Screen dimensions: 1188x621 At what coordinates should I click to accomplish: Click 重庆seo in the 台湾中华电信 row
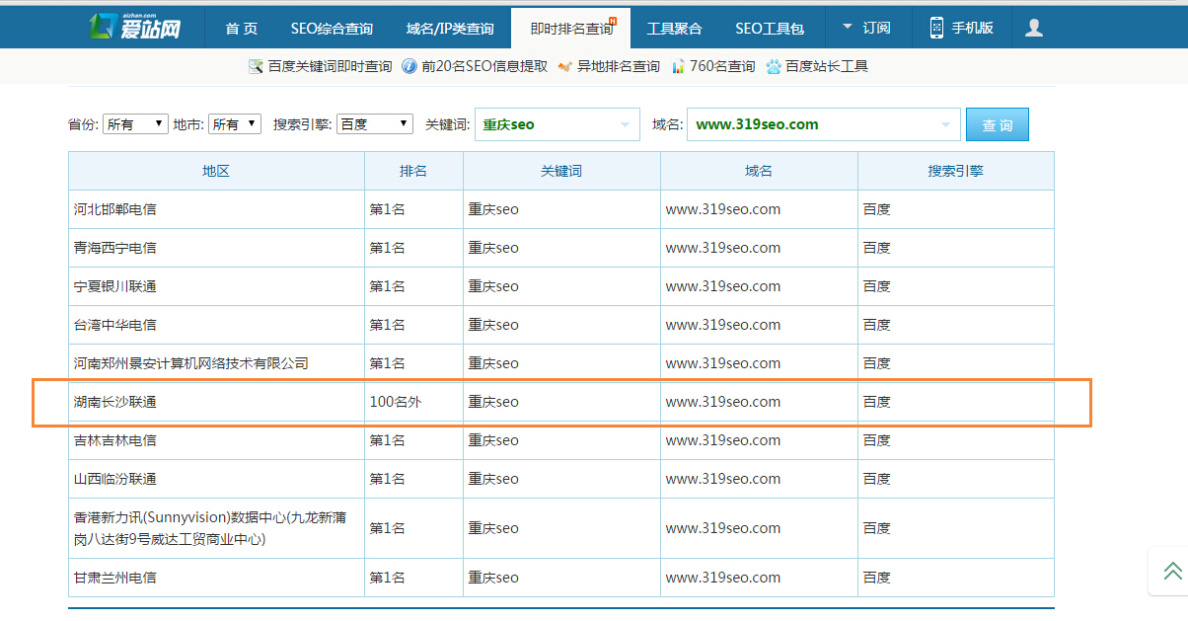click(x=493, y=325)
